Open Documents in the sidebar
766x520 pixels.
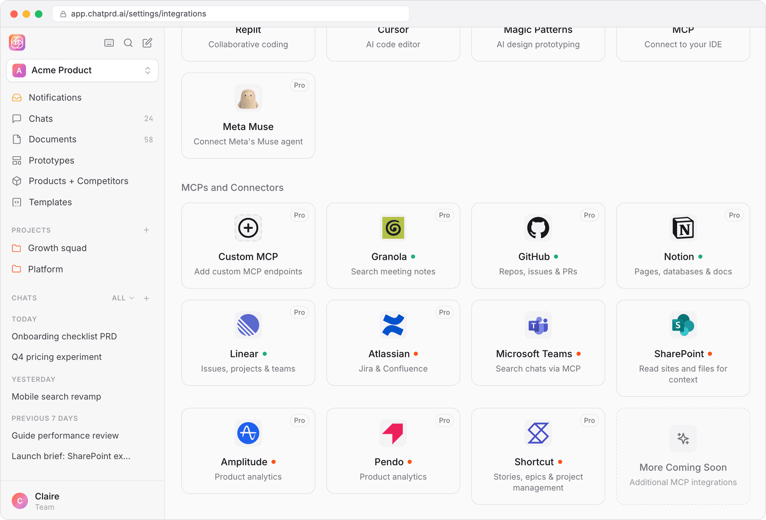click(x=83, y=139)
